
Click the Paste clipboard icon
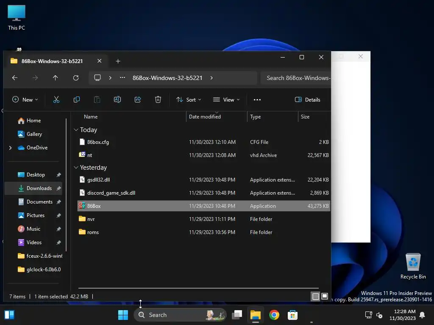click(x=97, y=99)
